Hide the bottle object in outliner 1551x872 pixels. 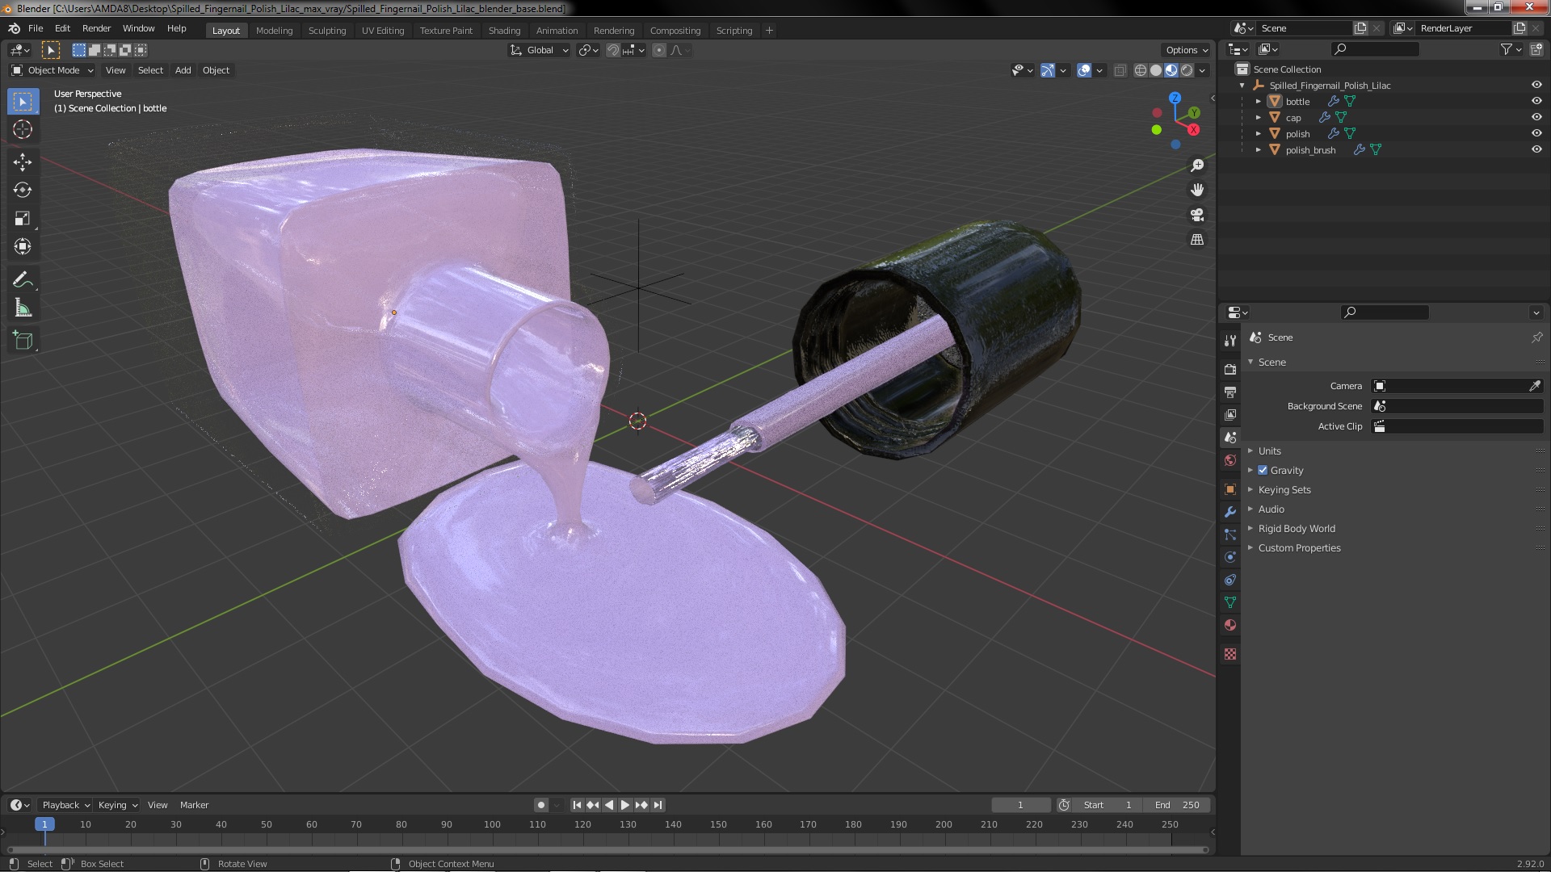[x=1536, y=101]
